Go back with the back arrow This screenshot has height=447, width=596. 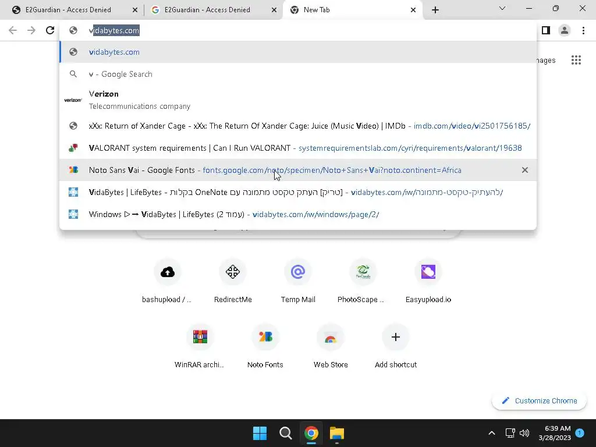click(x=13, y=30)
